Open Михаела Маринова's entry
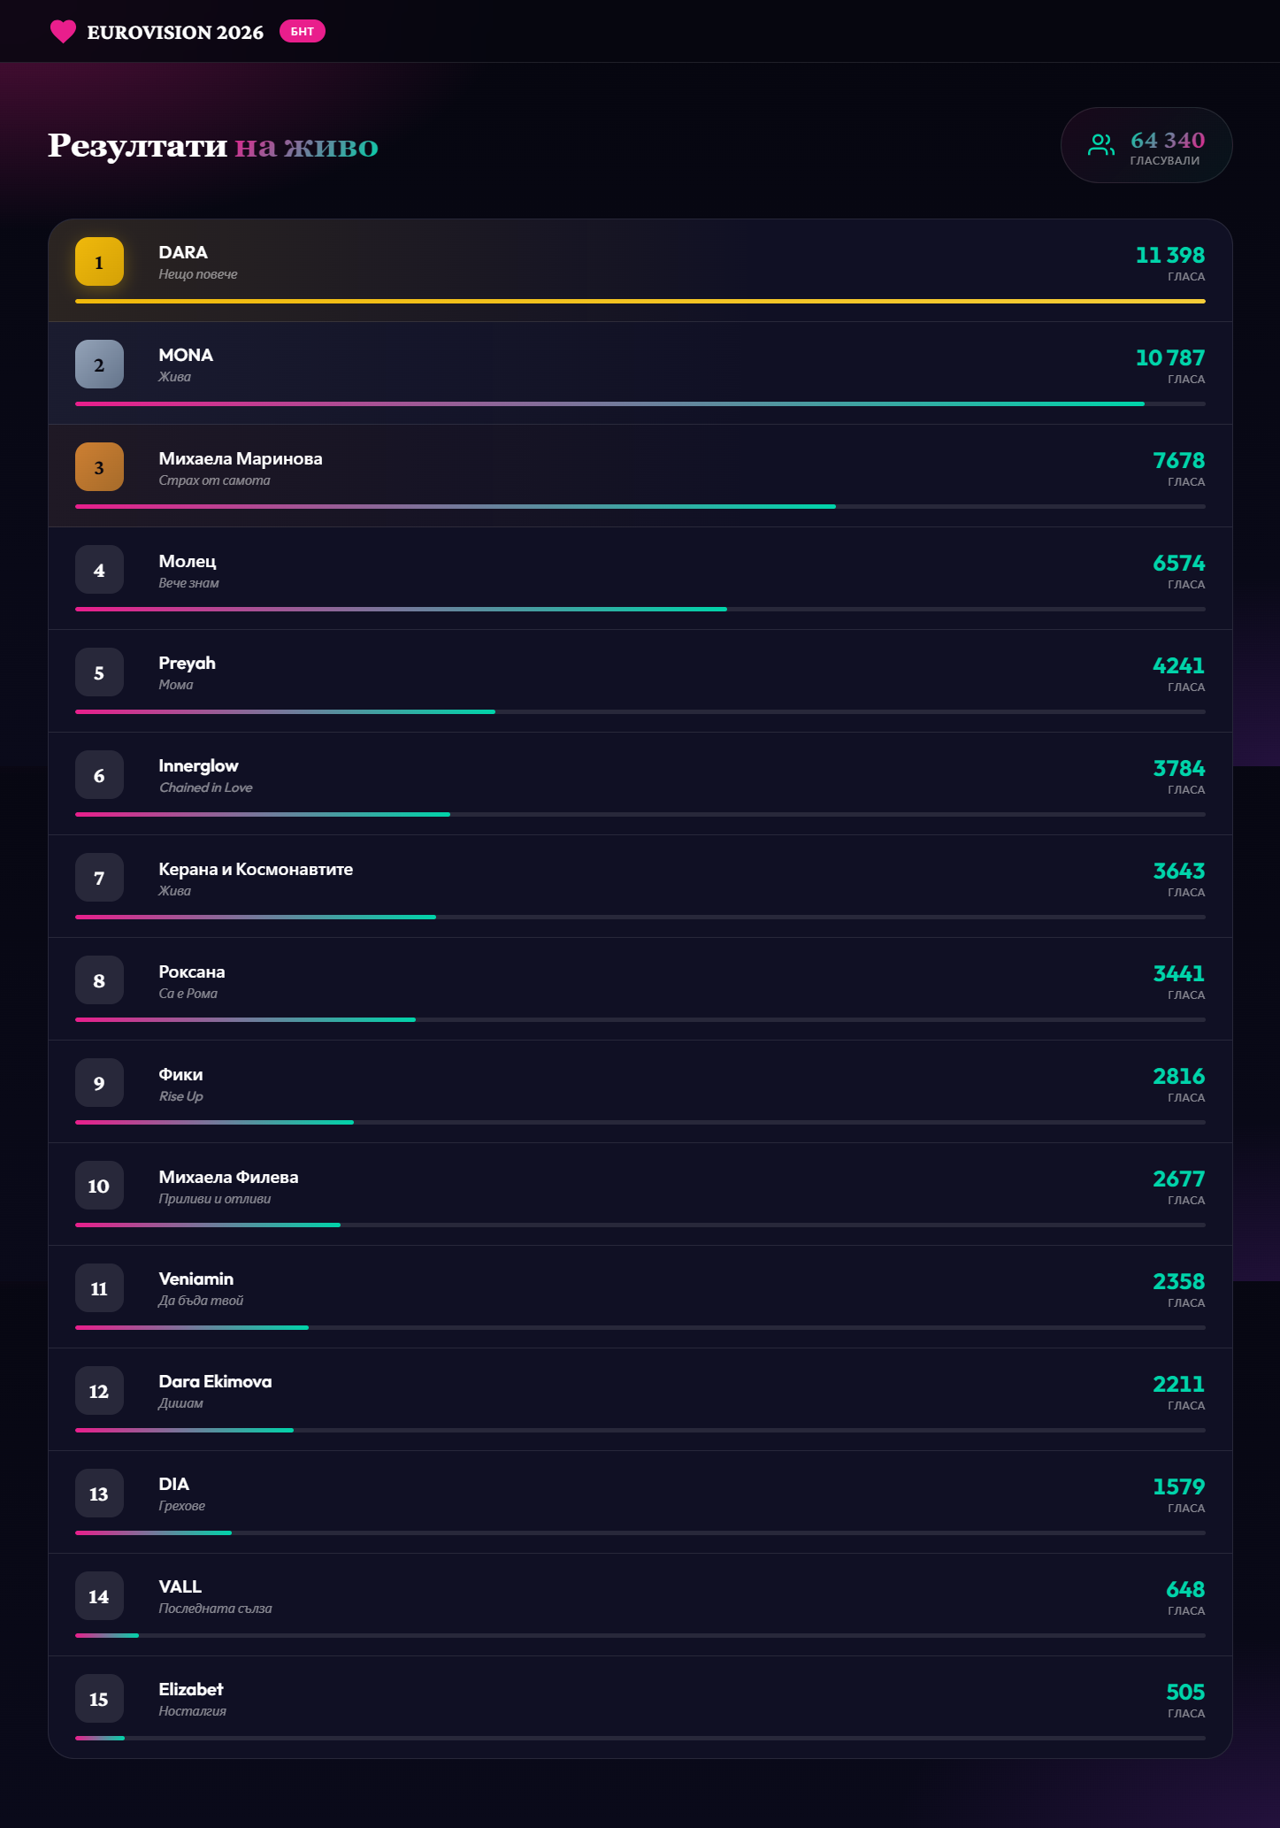The height and width of the screenshot is (1828, 1280). click(x=240, y=458)
